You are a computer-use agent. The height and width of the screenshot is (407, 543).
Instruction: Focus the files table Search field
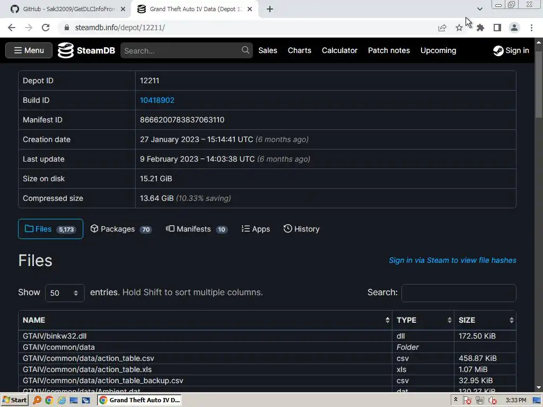pyautogui.click(x=459, y=293)
